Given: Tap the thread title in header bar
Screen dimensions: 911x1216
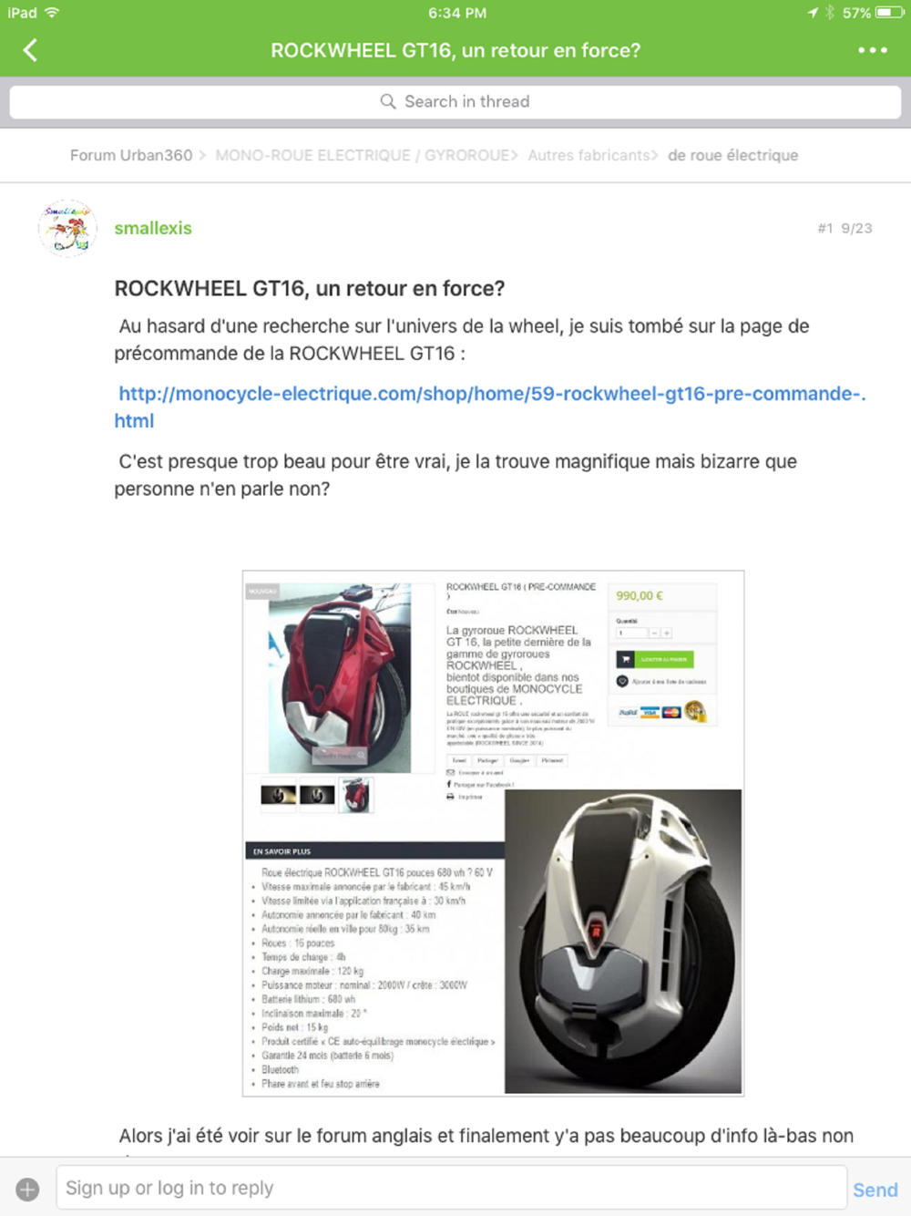Looking at the screenshot, I should click(x=455, y=50).
